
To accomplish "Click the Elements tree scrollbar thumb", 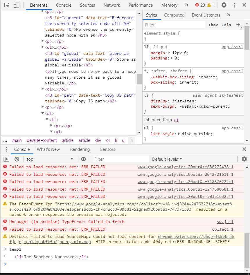I will [139, 79].
